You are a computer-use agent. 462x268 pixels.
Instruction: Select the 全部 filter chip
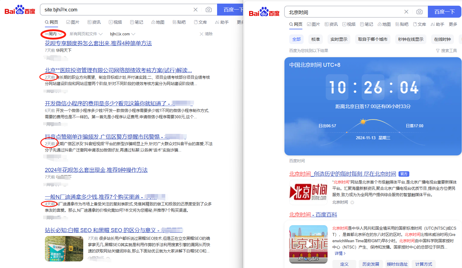(x=296, y=39)
